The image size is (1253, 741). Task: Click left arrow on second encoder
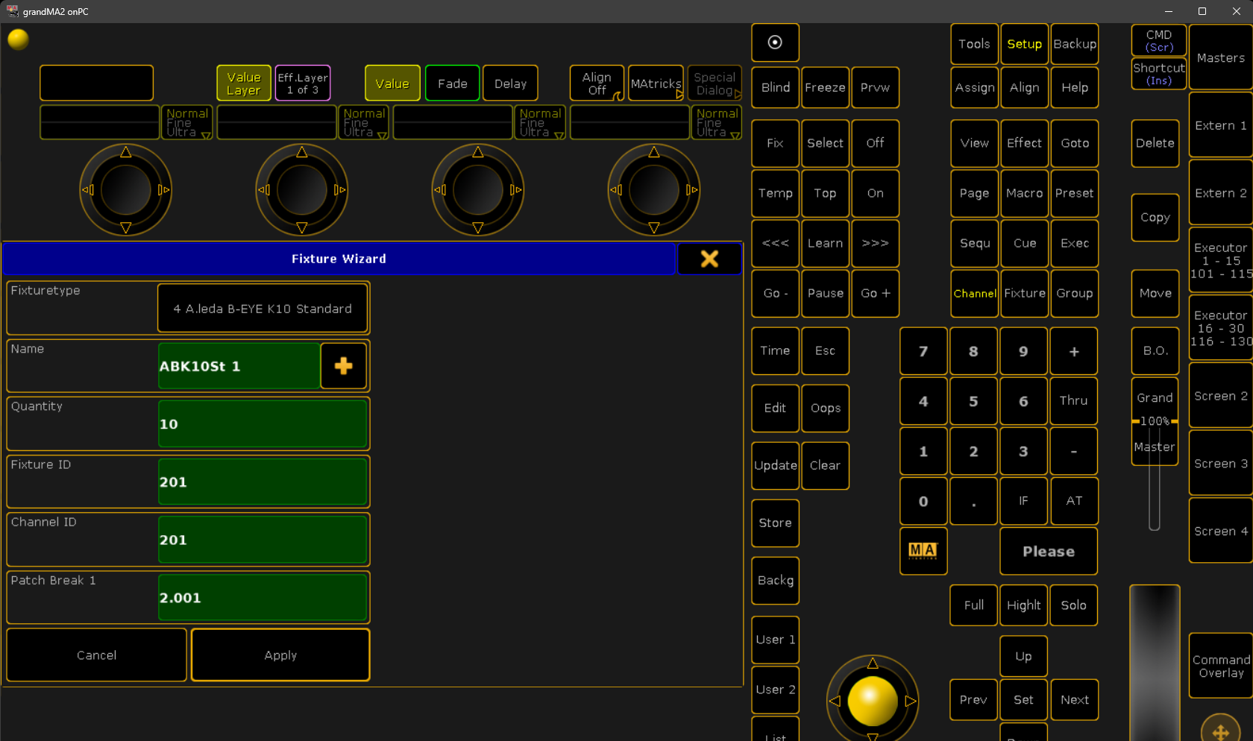pos(263,190)
